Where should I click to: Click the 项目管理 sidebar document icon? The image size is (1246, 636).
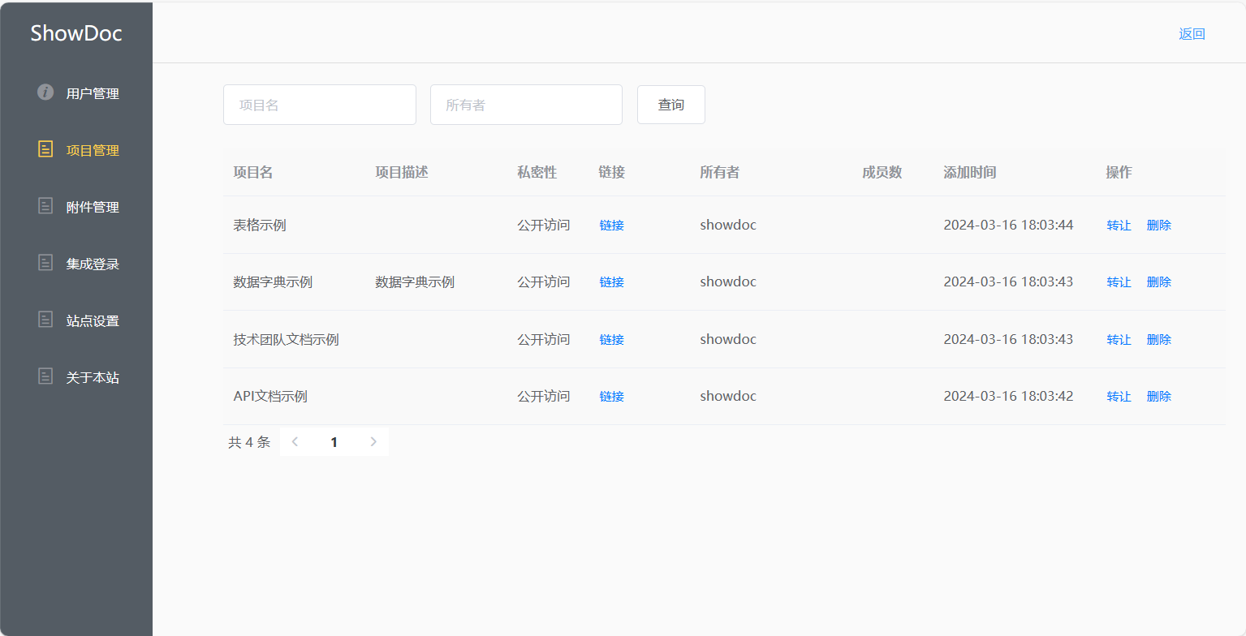pos(45,149)
